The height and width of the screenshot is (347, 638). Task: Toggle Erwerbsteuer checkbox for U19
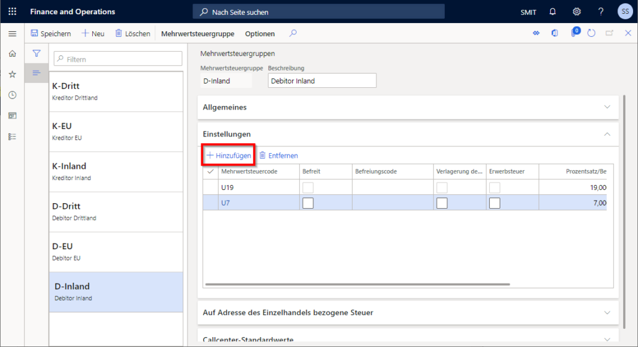[495, 188]
